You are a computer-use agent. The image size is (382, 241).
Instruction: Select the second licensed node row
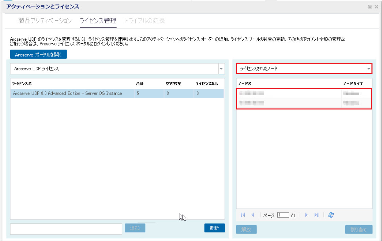pyautogui.click(x=304, y=103)
